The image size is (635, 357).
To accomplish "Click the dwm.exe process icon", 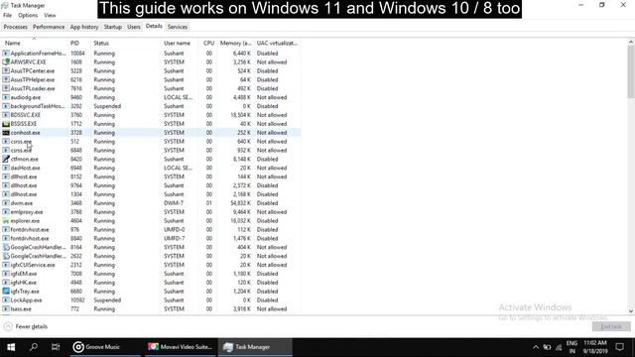I will click(x=6, y=203).
